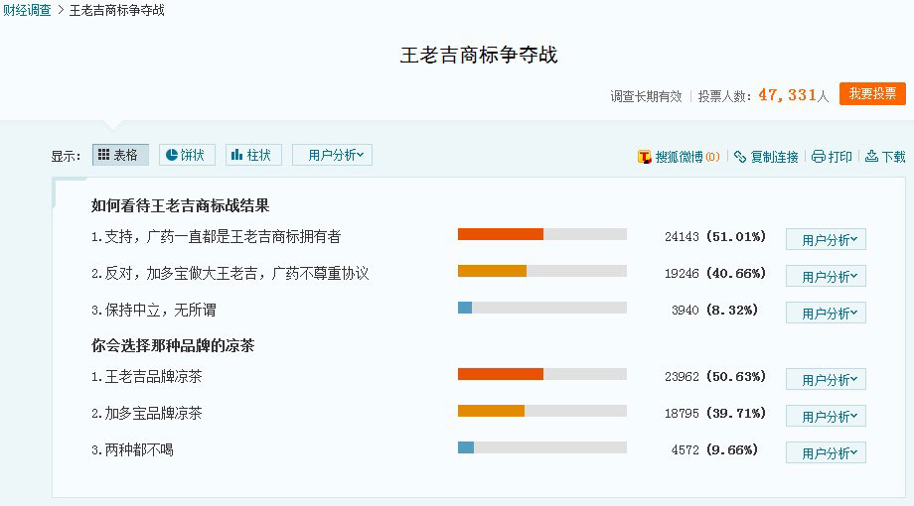914x506 pixels.
Task: Click the 打印 print link
Action: pyautogui.click(x=839, y=157)
